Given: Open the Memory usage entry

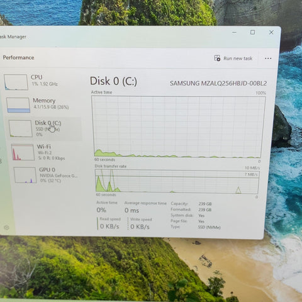Looking at the screenshot, I should pyautogui.click(x=43, y=104).
